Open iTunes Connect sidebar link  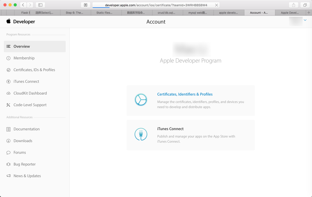(26, 81)
